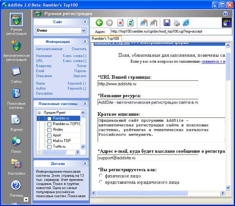Click the Логин info link
The width and height of the screenshot is (235, 206).
pyautogui.click(x=81, y=66)
